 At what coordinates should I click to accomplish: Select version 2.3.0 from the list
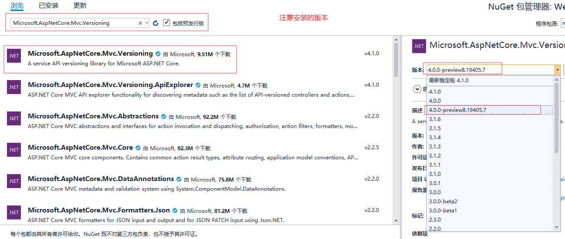click(x=490, y=220)
